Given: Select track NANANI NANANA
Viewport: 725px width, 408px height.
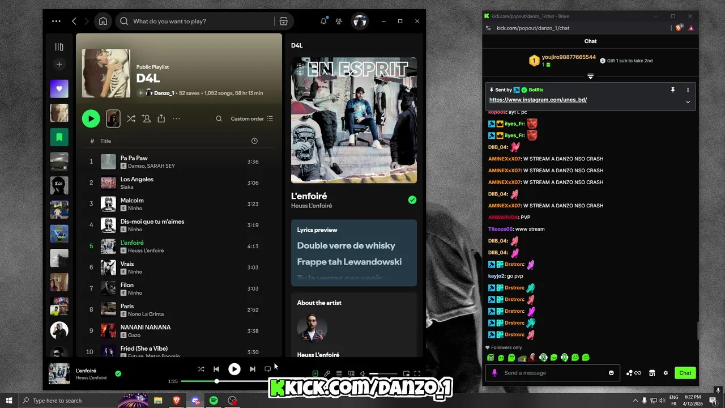Looking at the screenshot, I should point(179,331).
